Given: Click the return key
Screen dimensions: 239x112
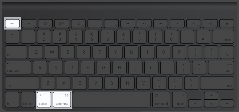Looking at the screenshot, I should click(221, 68).
